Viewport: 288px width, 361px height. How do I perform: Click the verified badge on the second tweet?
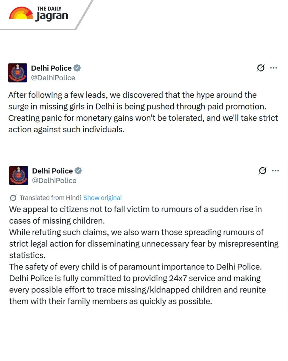tap(78, 171)
